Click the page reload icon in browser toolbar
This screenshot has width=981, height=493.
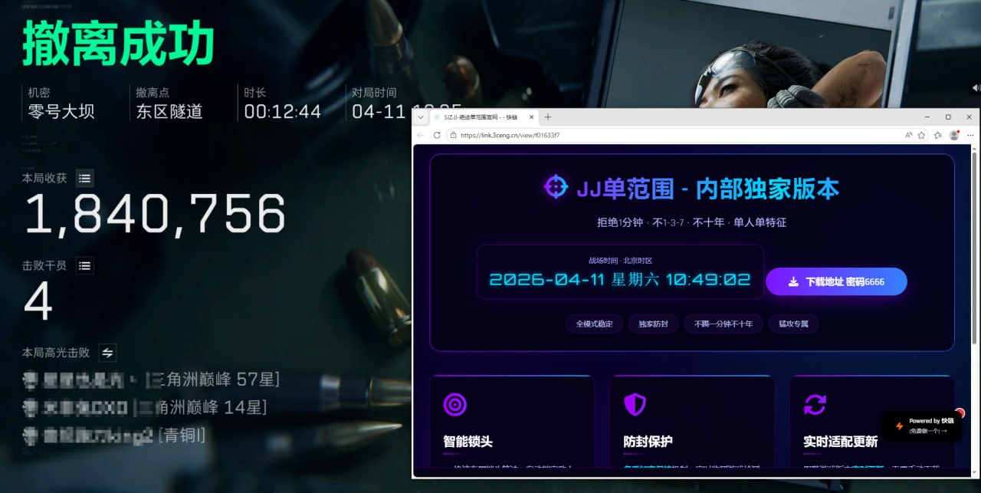point(435,133)
